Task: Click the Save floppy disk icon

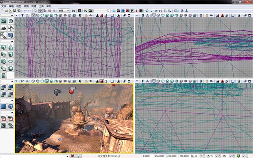Action: (x=14, y=11)
